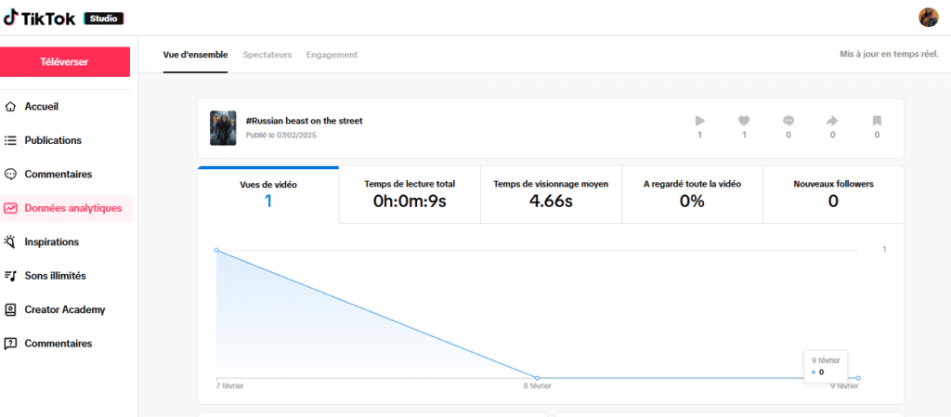951x417 pixels.
Task: Open the profile avatar menu
Action: tap(928, 18)
